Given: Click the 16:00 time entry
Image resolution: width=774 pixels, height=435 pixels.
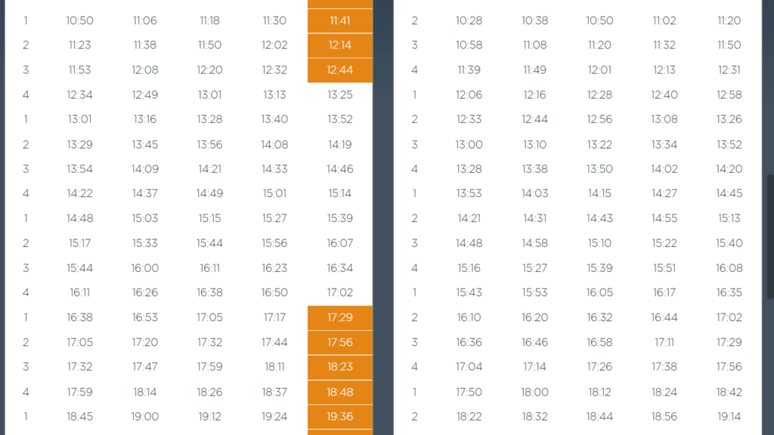Looking at the screenshot, I should point(144,268).
